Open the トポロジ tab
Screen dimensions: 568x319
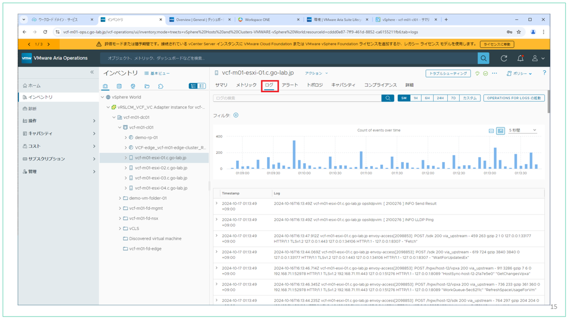point(315,85)
